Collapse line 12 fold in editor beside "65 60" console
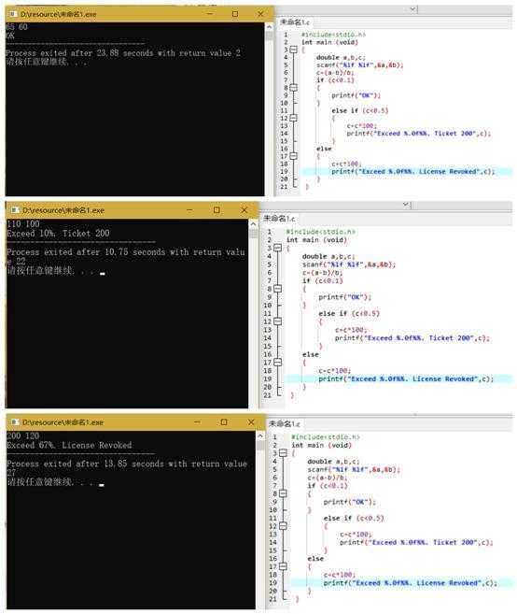 pos(294,118)
